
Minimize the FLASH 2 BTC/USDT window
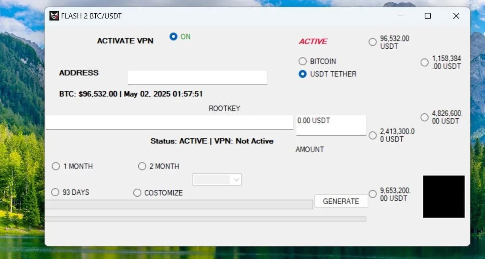tap(400, 16)
